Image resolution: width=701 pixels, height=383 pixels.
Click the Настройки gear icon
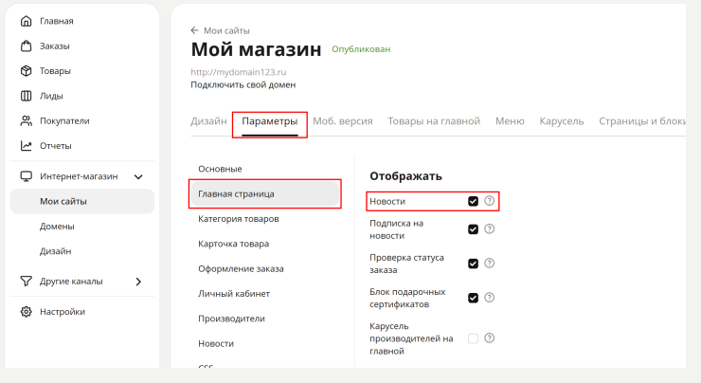[27, 311]
